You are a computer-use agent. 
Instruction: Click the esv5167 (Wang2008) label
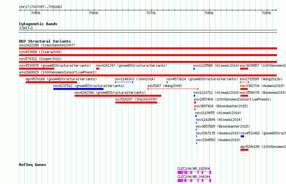[x=165, y=86]
